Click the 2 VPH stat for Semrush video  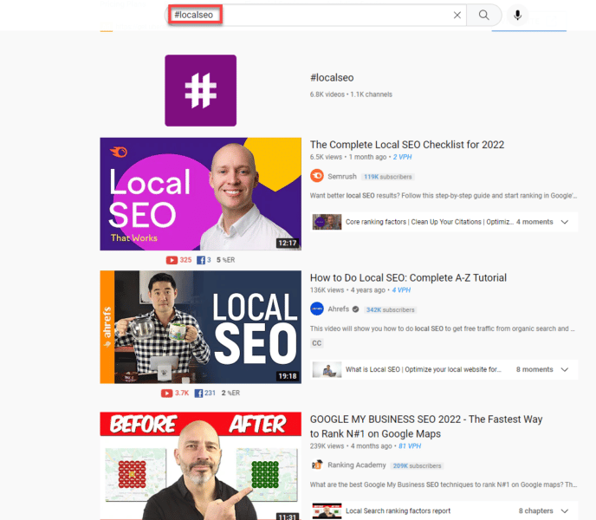402,157
